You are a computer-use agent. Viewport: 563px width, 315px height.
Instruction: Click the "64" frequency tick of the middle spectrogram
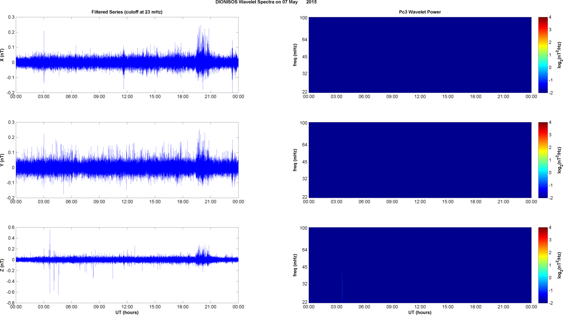point(305,145)
